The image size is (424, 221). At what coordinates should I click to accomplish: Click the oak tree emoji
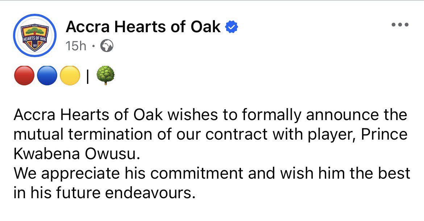point(105,76)
